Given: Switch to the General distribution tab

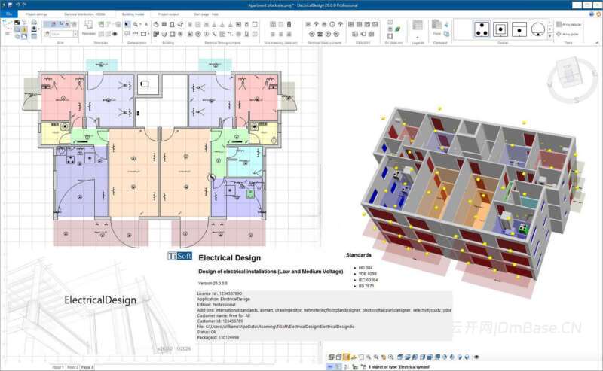Looking at the screenshot, I should (84, 14).
